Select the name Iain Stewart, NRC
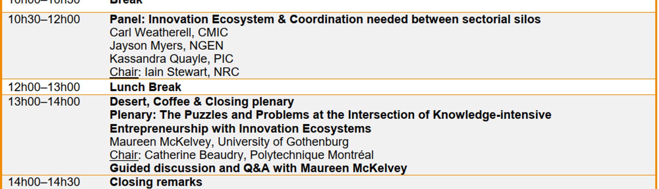 192,72
